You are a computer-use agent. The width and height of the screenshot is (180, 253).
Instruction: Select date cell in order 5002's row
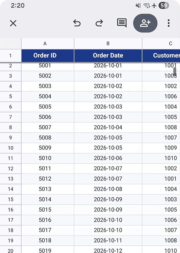[x=108, y=76]
